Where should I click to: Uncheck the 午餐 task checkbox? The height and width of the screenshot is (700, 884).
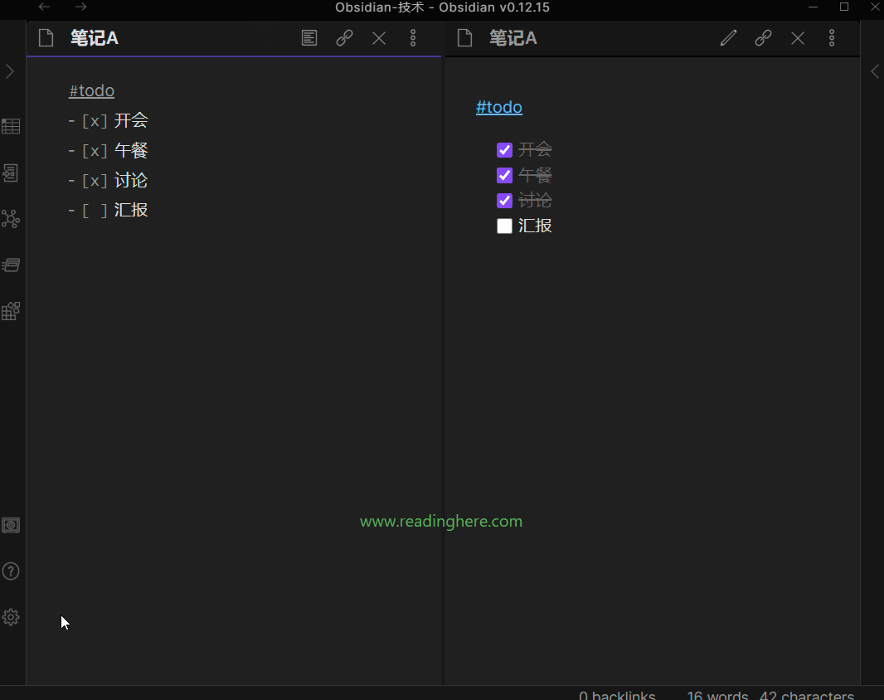(504, 175)
